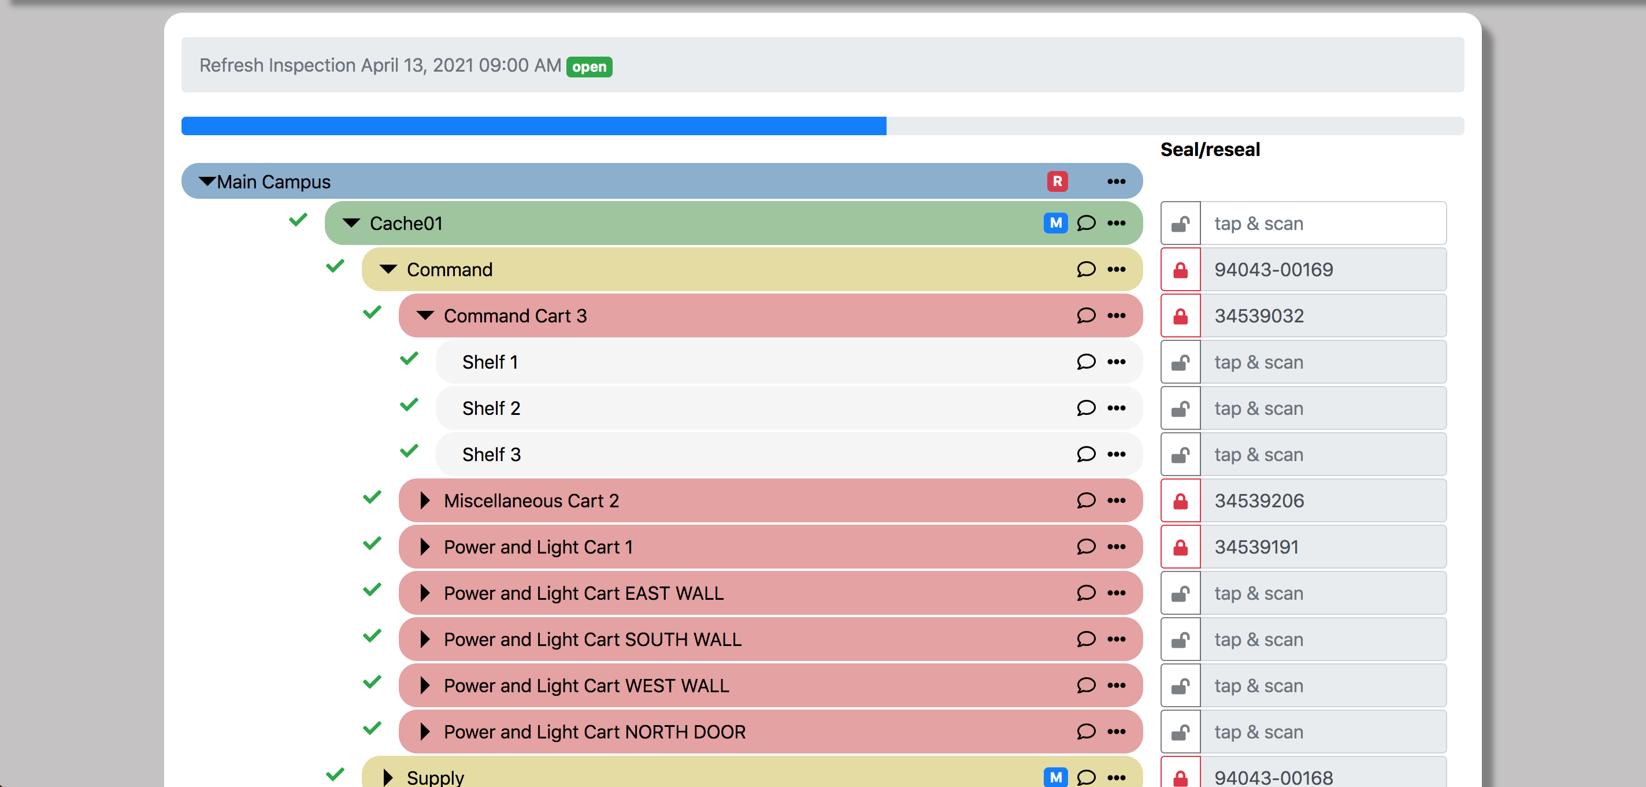This screenshot has width=1646, height=787.
Task: Open the comment bubble for Cache01
Action: 1085,223
